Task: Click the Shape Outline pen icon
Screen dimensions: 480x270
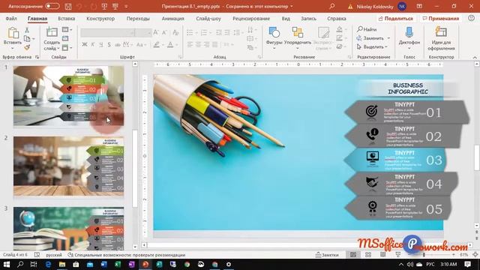Action: coord(339,38)
